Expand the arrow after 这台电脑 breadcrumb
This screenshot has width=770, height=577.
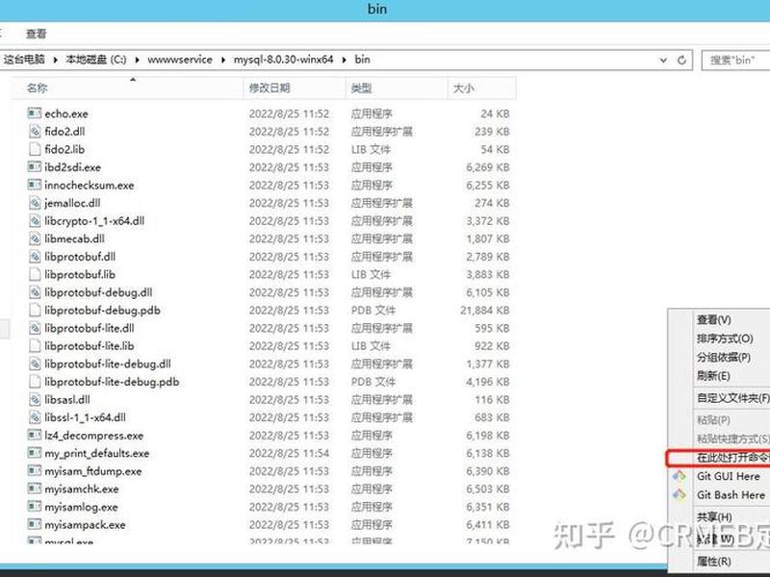[55, 60]
